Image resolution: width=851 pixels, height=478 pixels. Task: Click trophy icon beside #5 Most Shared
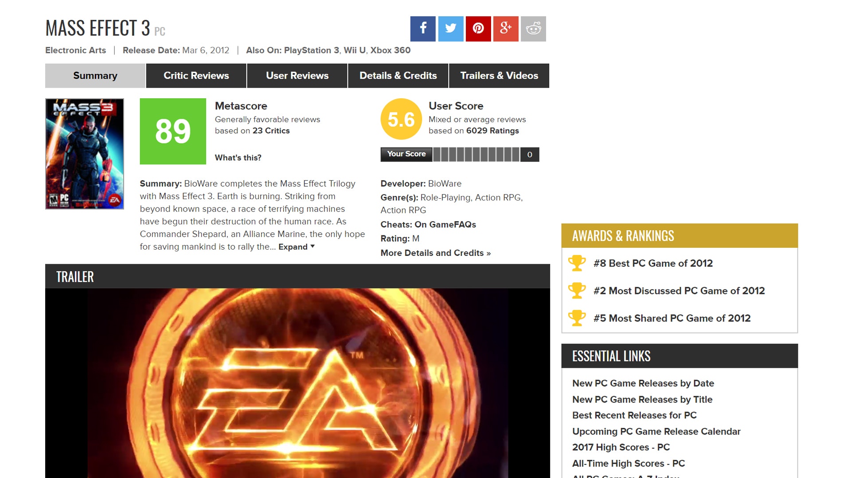577,318
